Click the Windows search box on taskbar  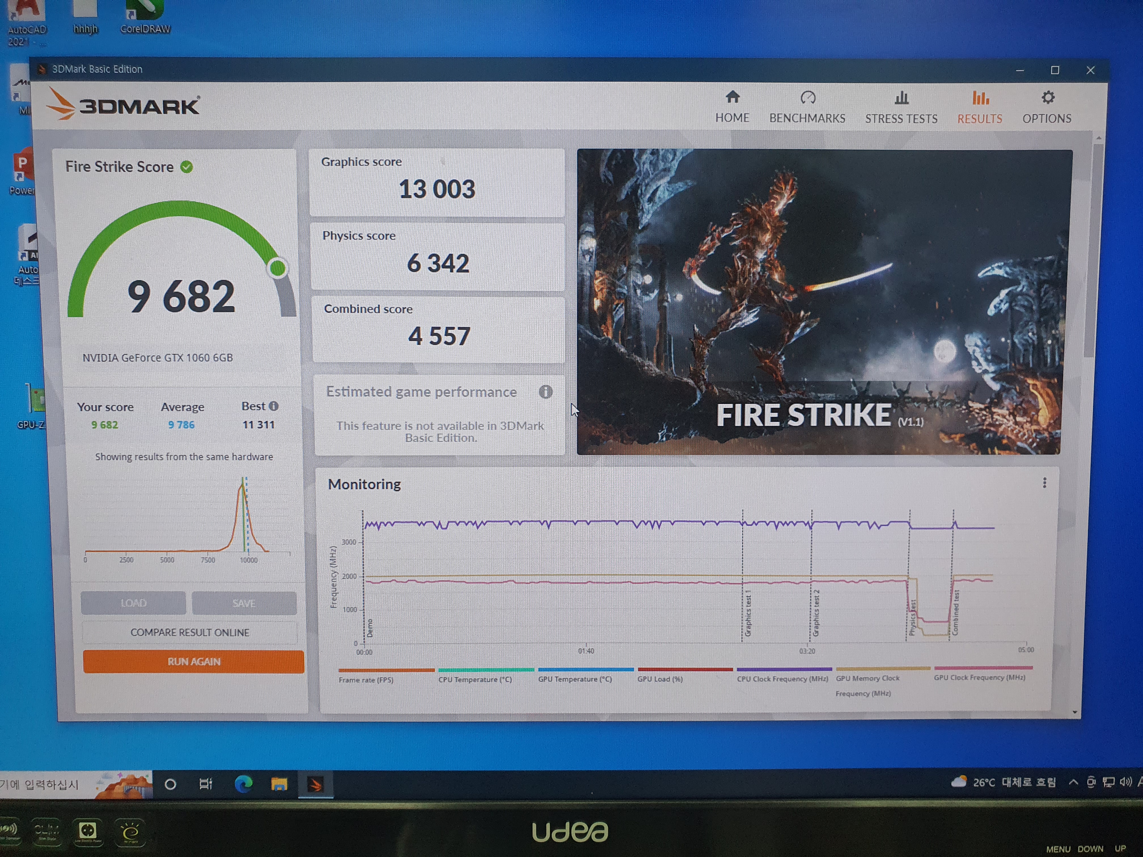tap(77, 785)
